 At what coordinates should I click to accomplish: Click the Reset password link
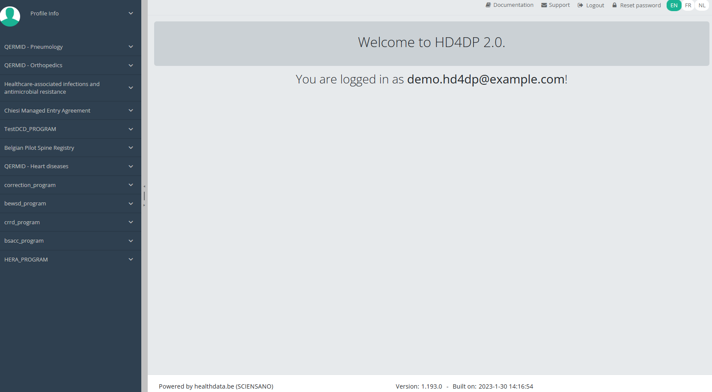[x=640, y=6]
